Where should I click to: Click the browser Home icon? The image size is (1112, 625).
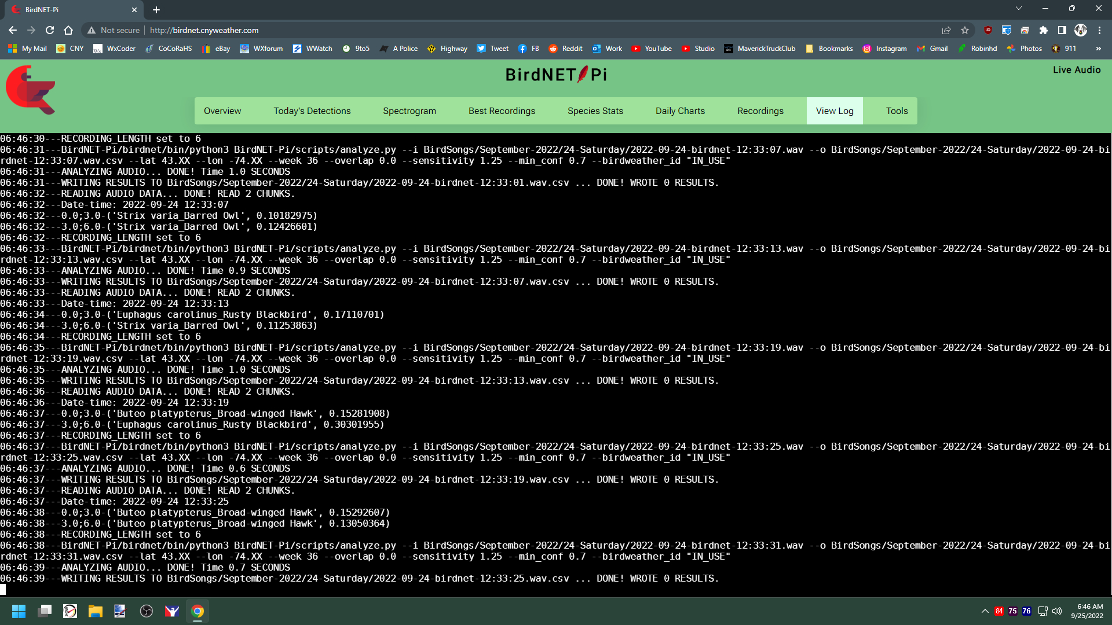pyautogui.click(x=68, y=30)
